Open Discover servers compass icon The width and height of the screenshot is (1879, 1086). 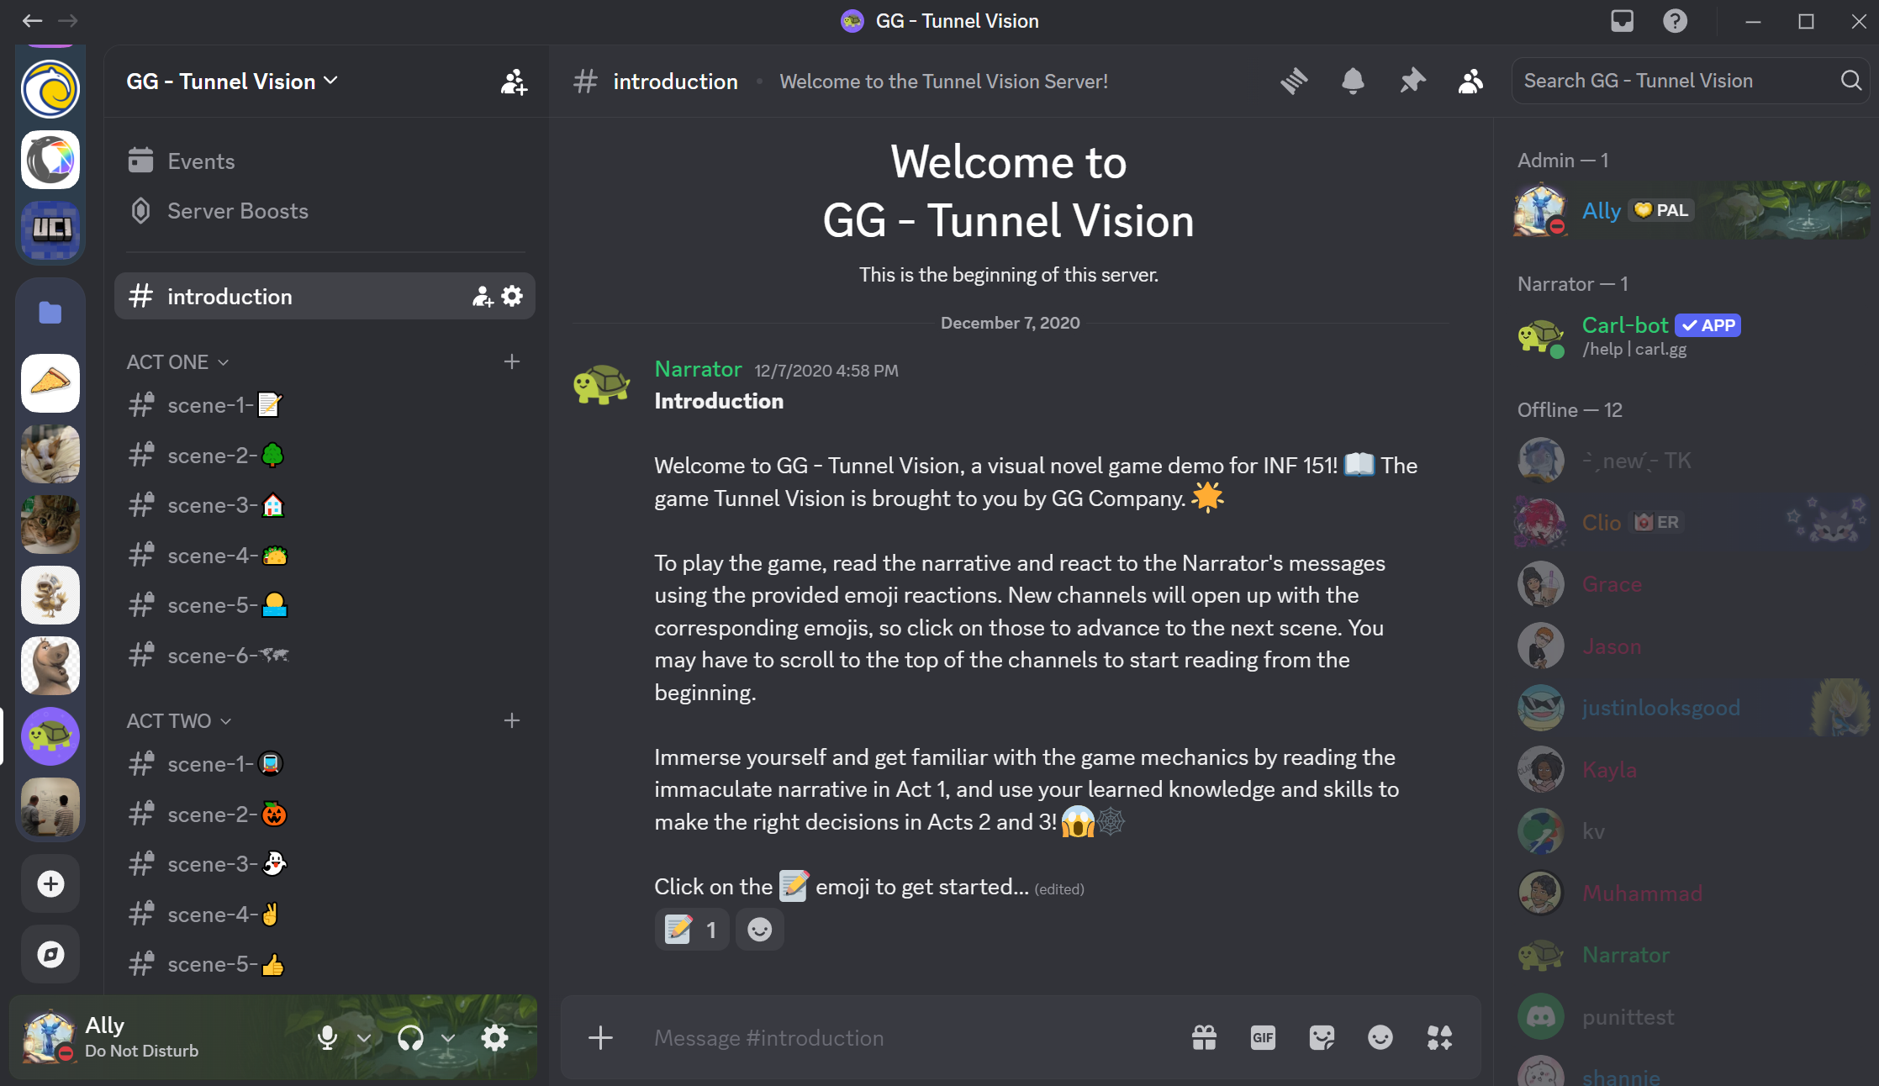click(x=50, y=954)
